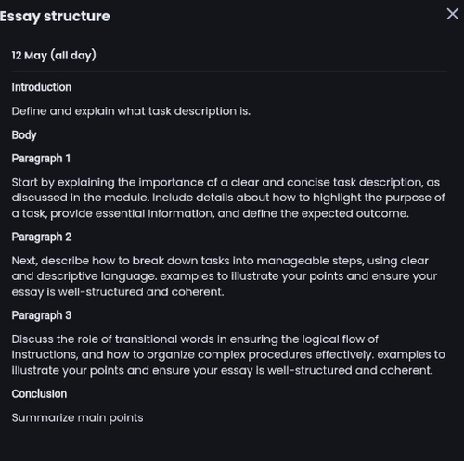Click the line starting 'Discuss the role of transitional'

point(195,339)
